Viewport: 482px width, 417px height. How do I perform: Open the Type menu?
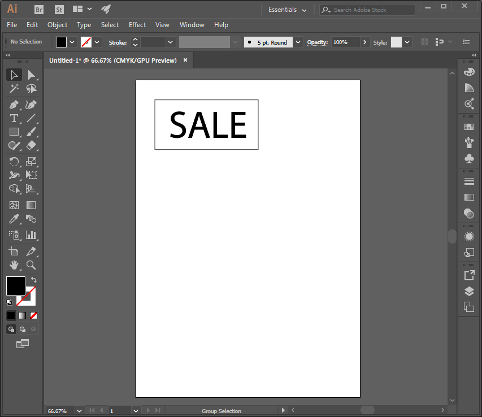pyautogui.click(x=84, y=25)
